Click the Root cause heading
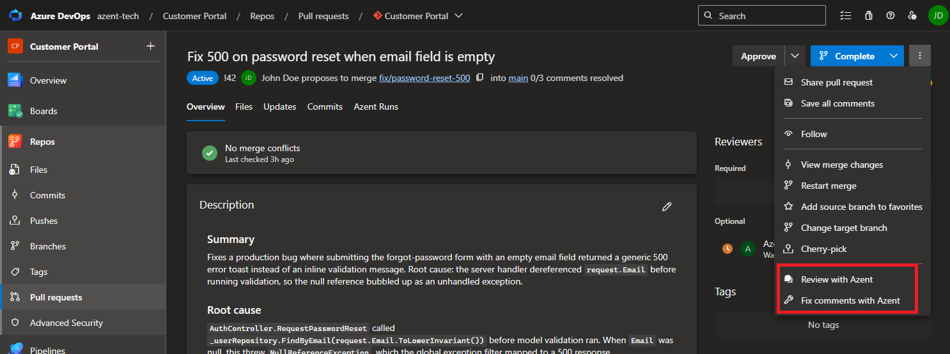The image size is (950, 354). [x=234, y=310]
